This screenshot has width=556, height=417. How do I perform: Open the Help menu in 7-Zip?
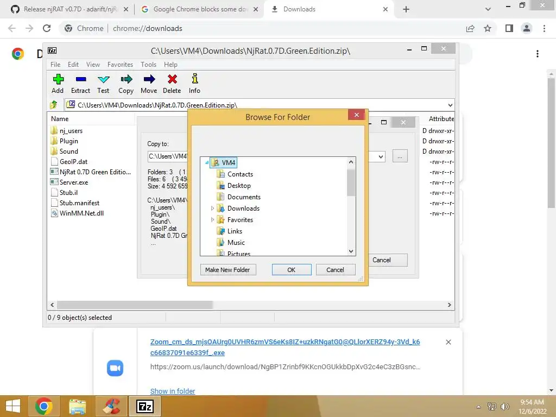170,65
